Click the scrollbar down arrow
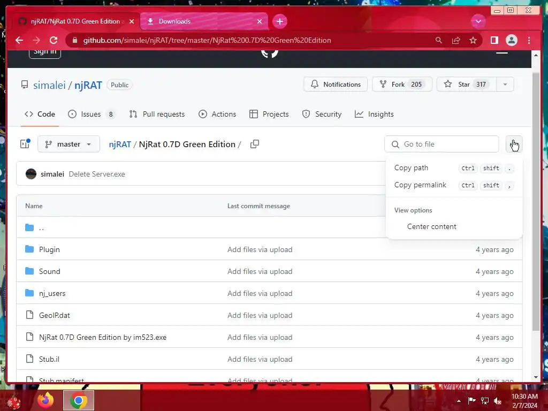548x411 pixels. pos(536,377)
